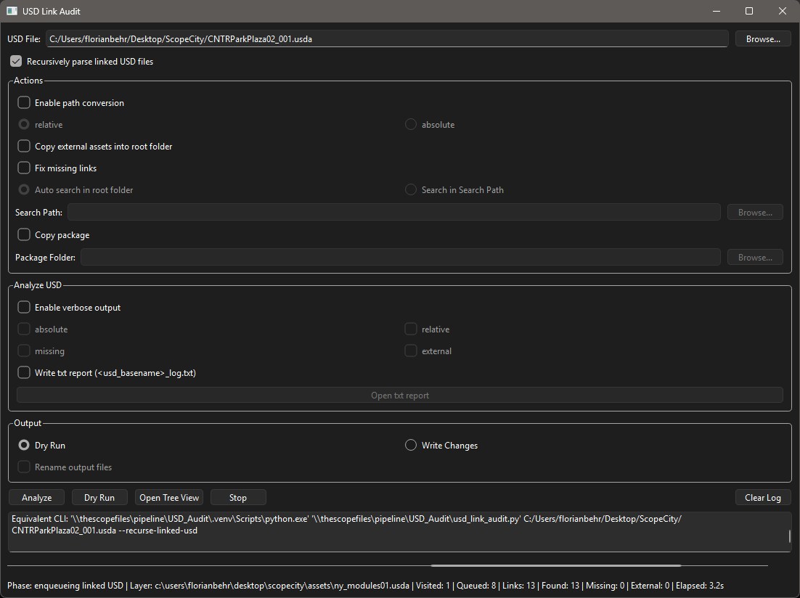The width and height of the screenshot is (800, 598).
Task: Click 'Missing: 0' status entry
Action: tap(605, 585)
